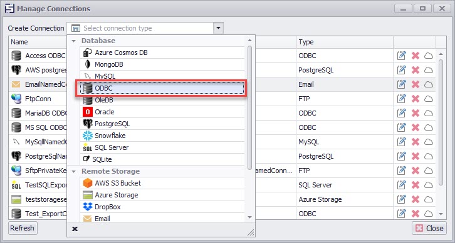Collapse the Database group

tap(74, 41)
